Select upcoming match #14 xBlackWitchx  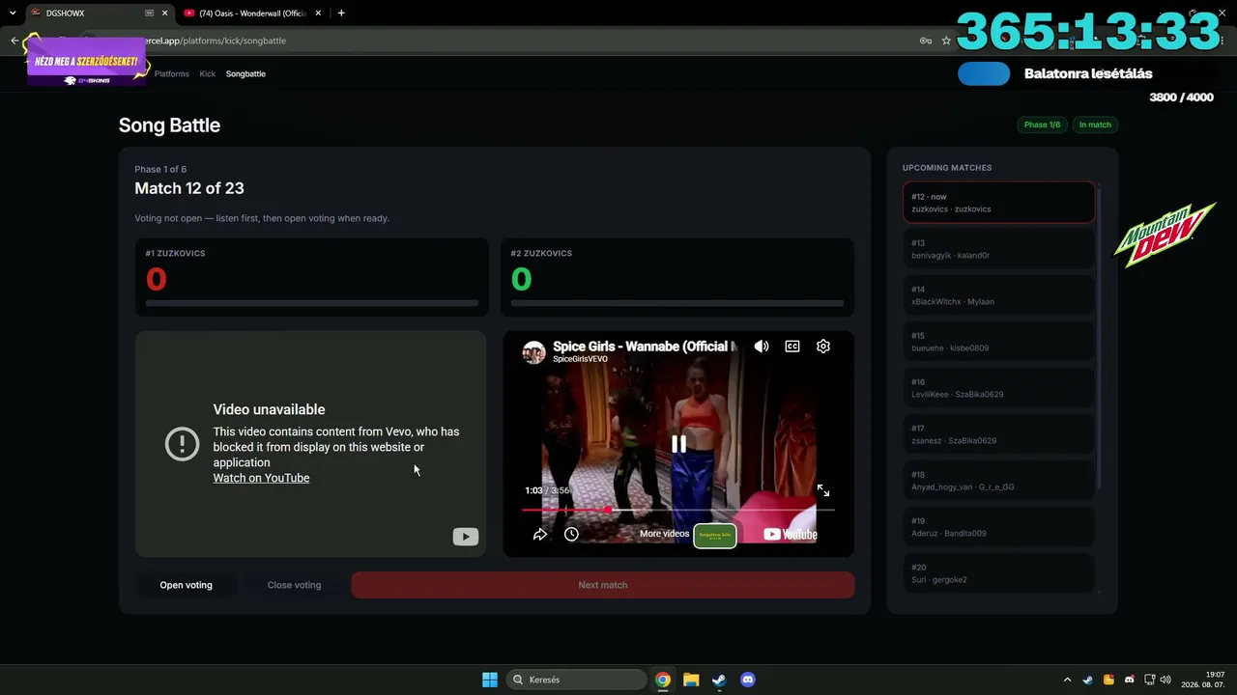tap(999, 295)
